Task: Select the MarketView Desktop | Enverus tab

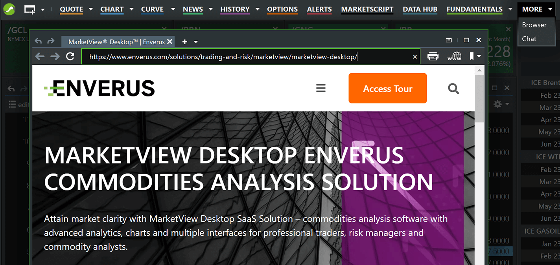Action: (116, 42)
